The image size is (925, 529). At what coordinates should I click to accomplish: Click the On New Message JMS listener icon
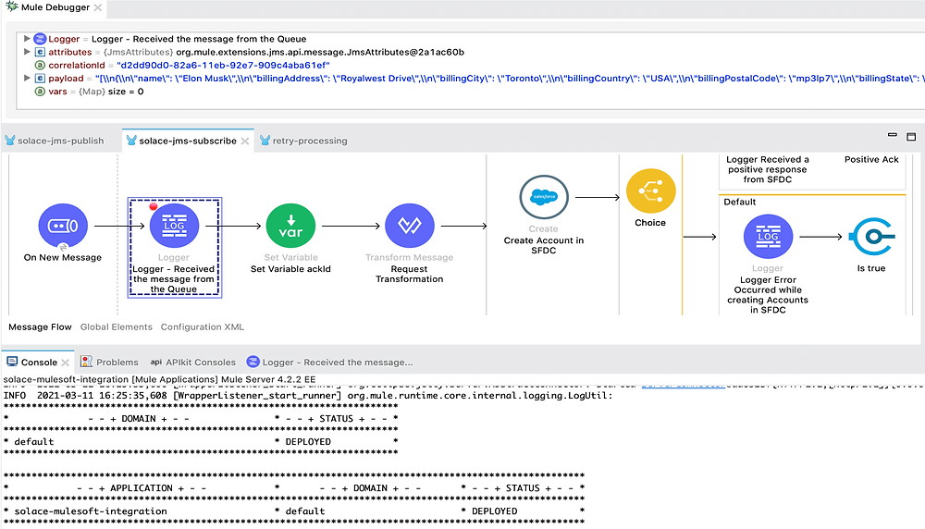point(63,226)
